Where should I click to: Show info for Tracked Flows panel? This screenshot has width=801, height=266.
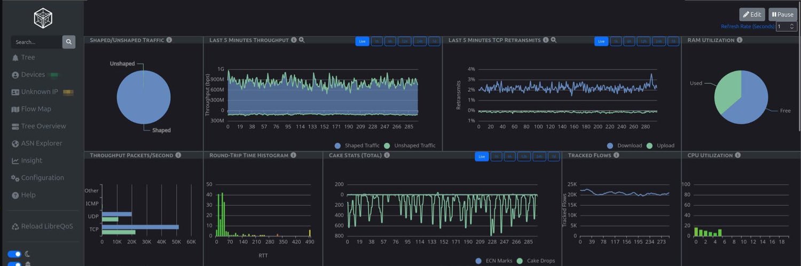616,155
